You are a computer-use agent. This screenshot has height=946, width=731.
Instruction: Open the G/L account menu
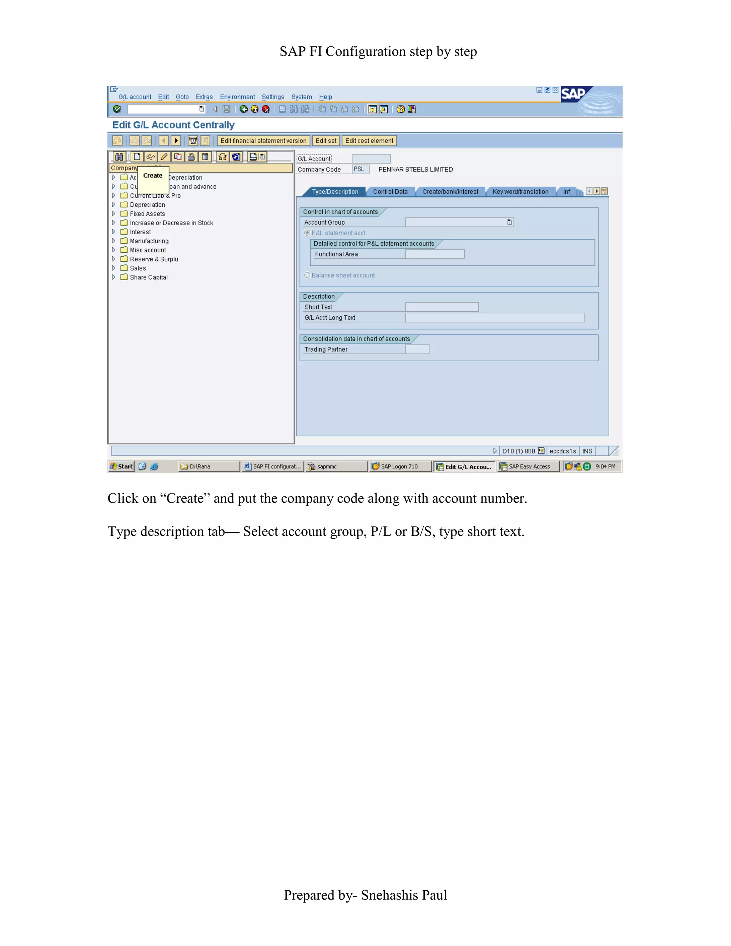coord(135,97)
